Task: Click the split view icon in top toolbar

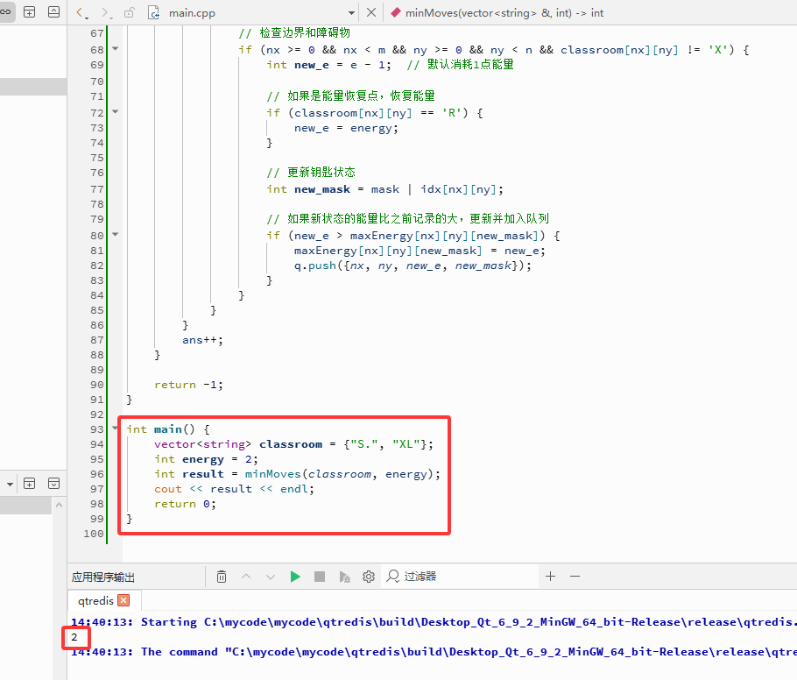Action: click(30, 12)
